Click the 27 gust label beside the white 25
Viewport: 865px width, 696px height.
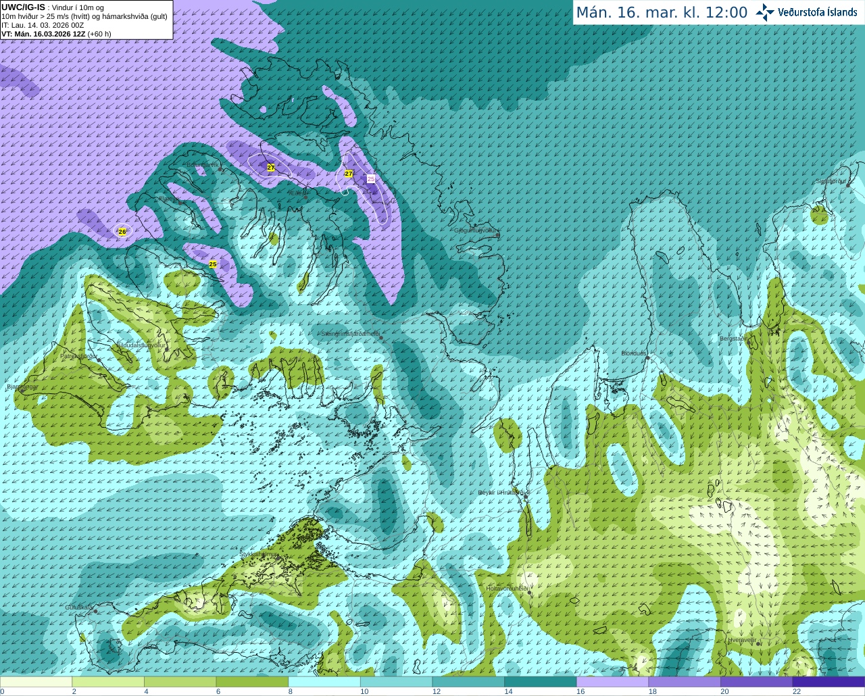point(349,174)
